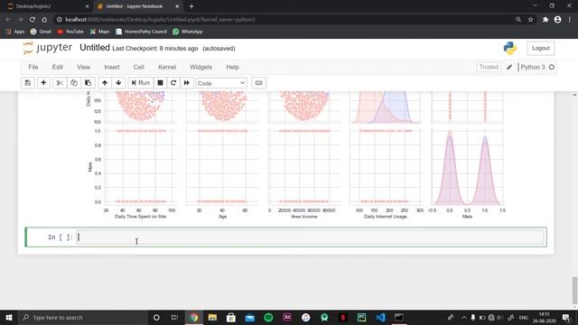Open Cortana circle icon in taskbar
Viewport: 578px width, 325px height.
156,317
